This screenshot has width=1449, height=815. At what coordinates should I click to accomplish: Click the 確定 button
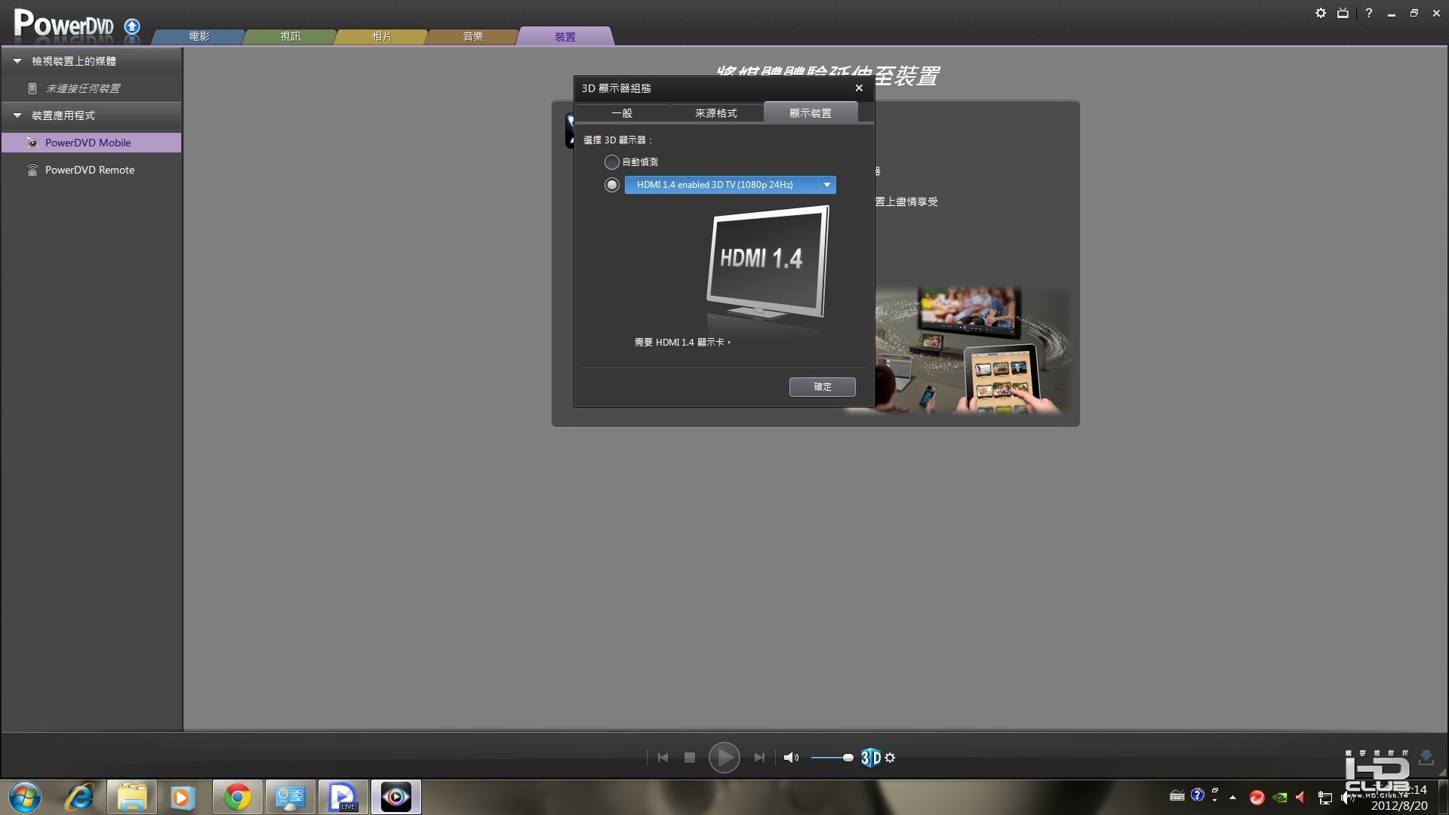click(x=822, y=386)
